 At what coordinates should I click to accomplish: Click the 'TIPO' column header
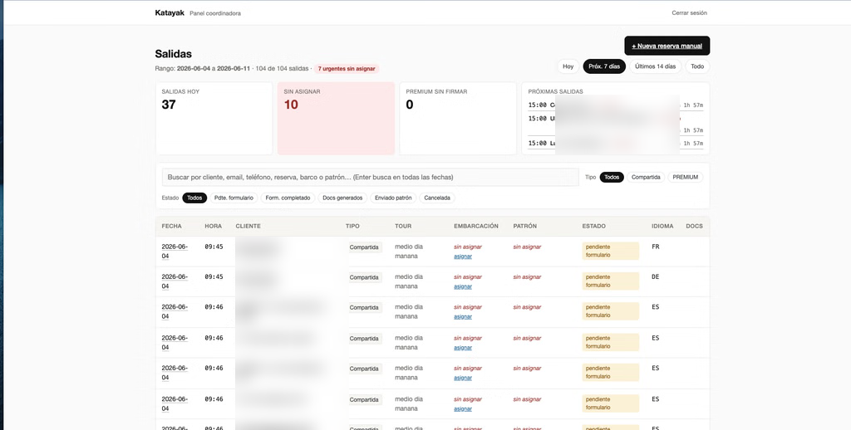click(x=352, y=226)
